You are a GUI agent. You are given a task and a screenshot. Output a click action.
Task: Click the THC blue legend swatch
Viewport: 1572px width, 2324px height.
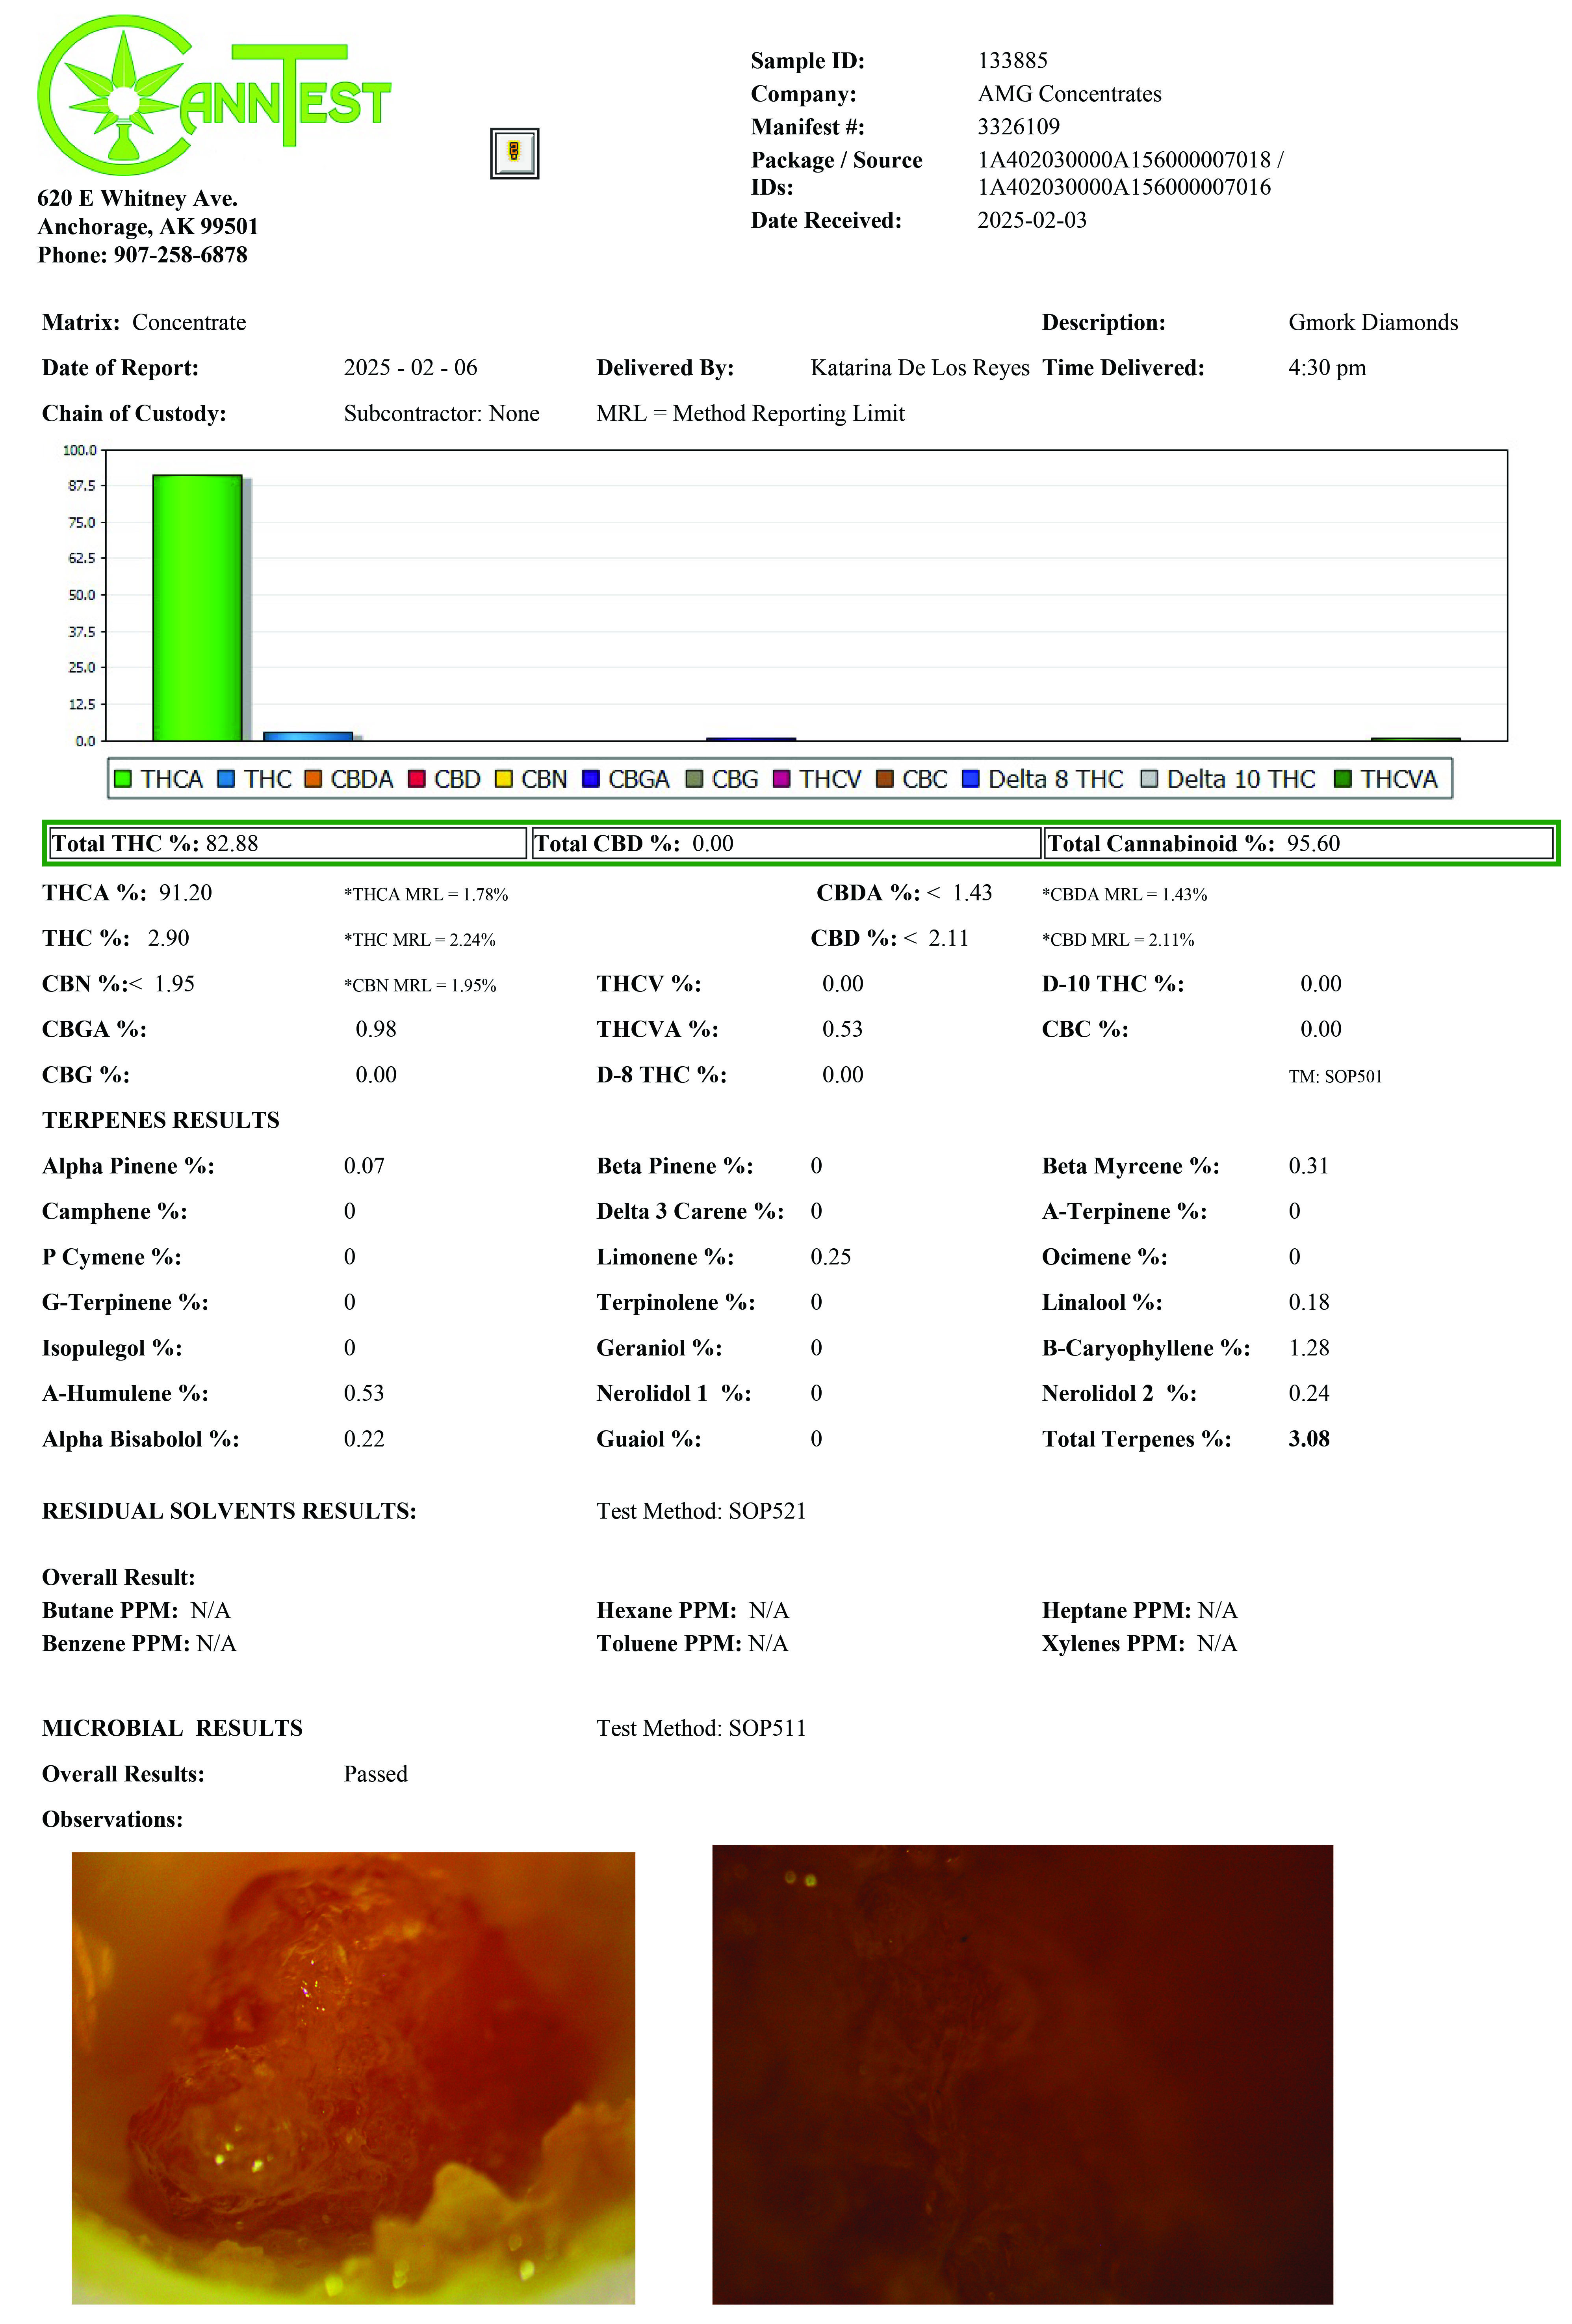tap(227, 779)
